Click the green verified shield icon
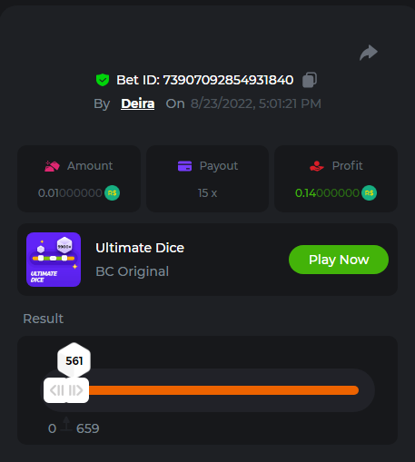This screenshot has width=415, height=462. [103, 80]
